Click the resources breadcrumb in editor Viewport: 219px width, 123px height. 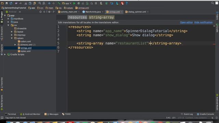coord(78,17)
